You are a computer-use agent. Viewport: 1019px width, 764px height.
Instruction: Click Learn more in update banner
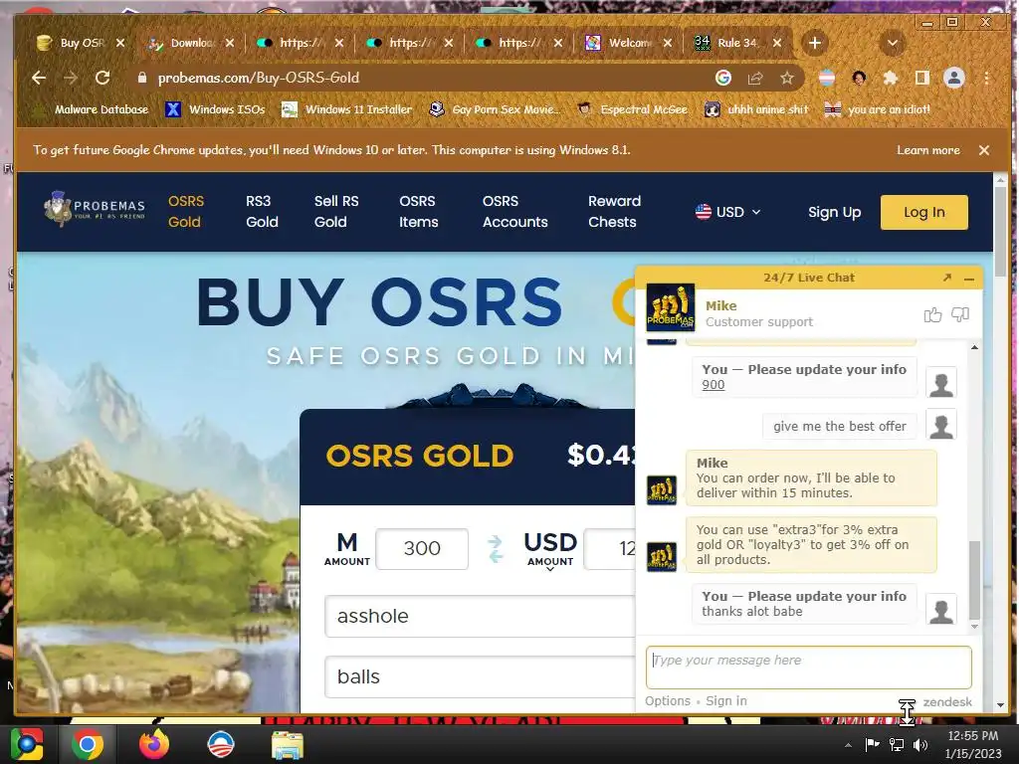pos(928,150)
